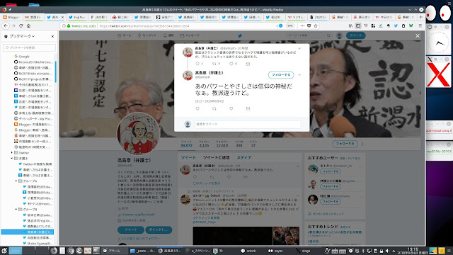
Task: Open ホーム in Twitter navigation
Action: click(x=125, y=35)
